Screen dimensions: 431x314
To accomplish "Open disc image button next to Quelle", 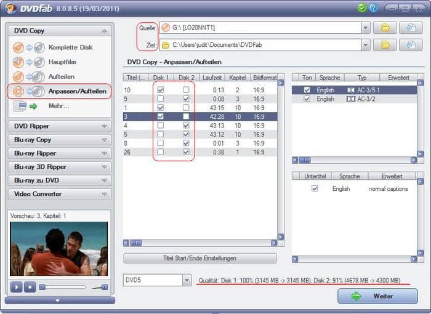I will click(411, 28).
